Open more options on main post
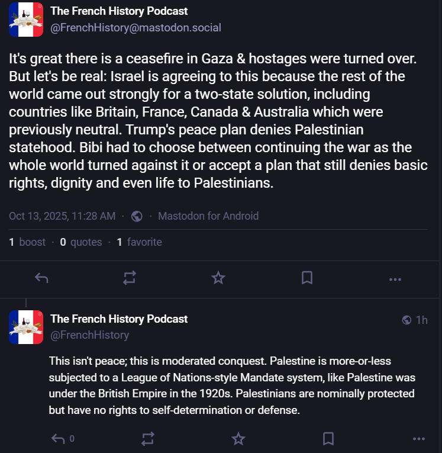Screen dimensions: 442x453 pos(395,278)
